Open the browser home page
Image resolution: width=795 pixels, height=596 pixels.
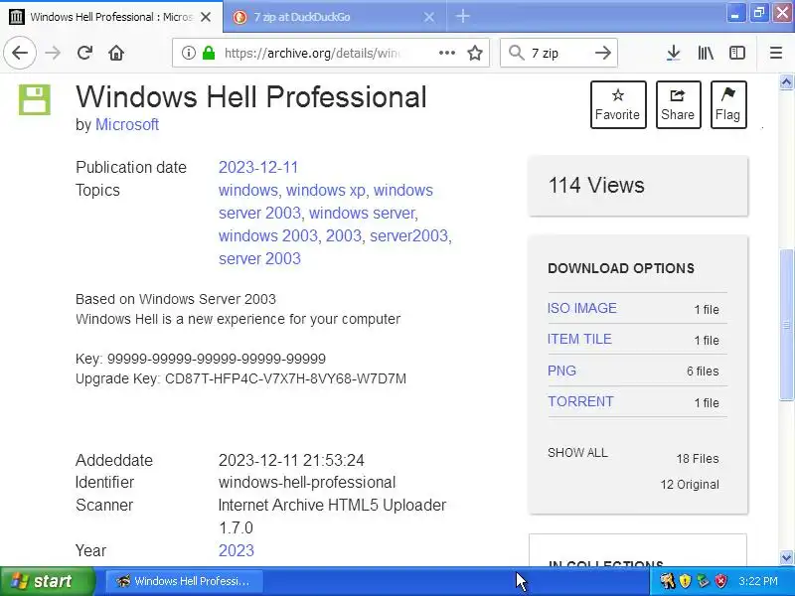(x=116, y=53)
